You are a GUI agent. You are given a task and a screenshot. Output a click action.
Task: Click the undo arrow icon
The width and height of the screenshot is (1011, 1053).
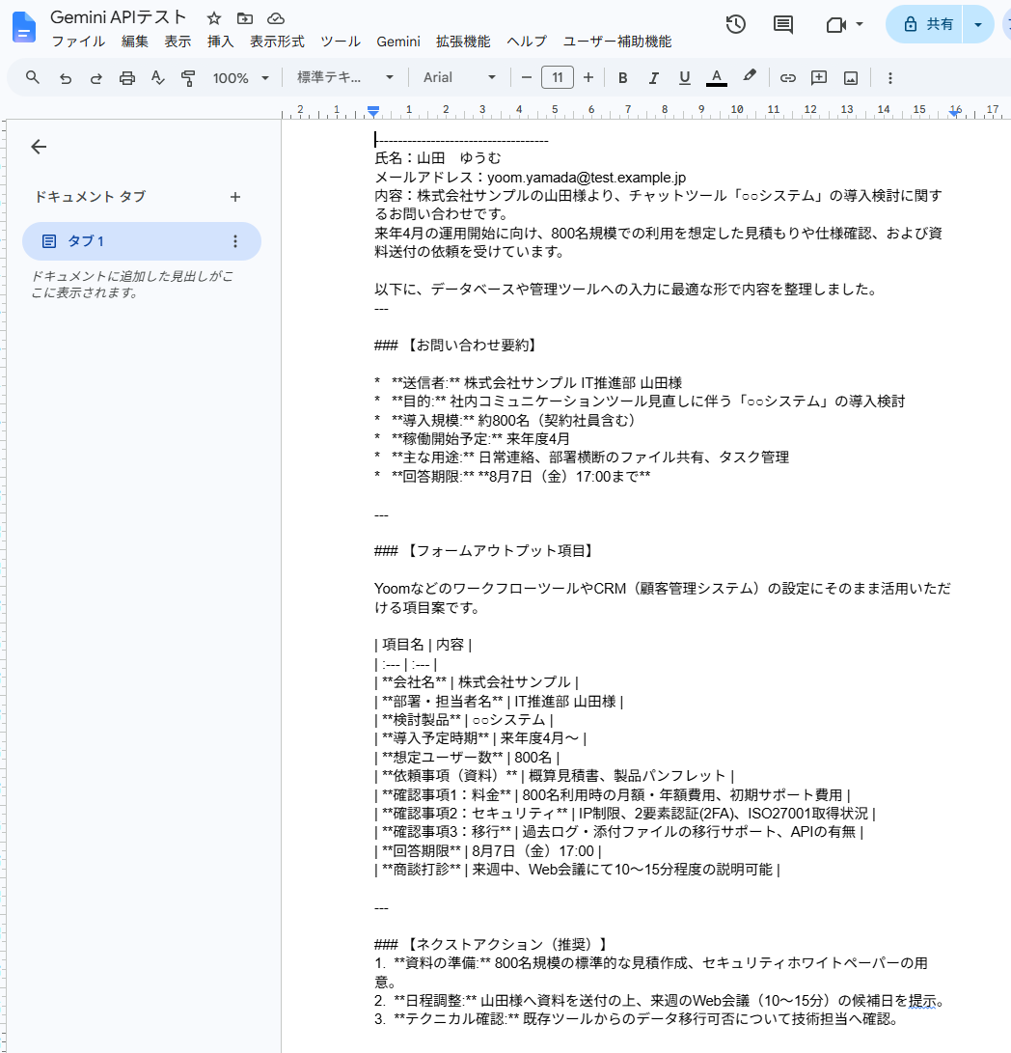click(66, 78)
